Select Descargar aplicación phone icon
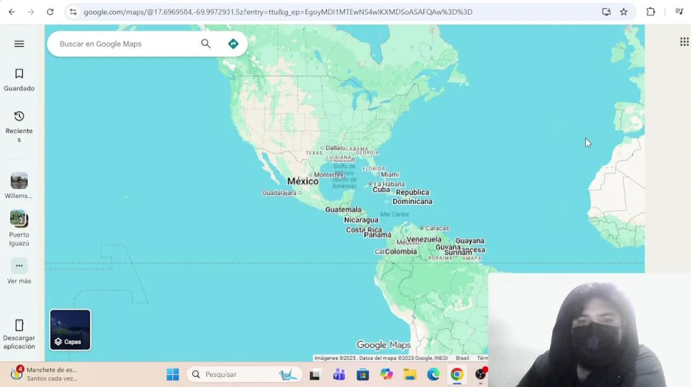 point(19,325)
